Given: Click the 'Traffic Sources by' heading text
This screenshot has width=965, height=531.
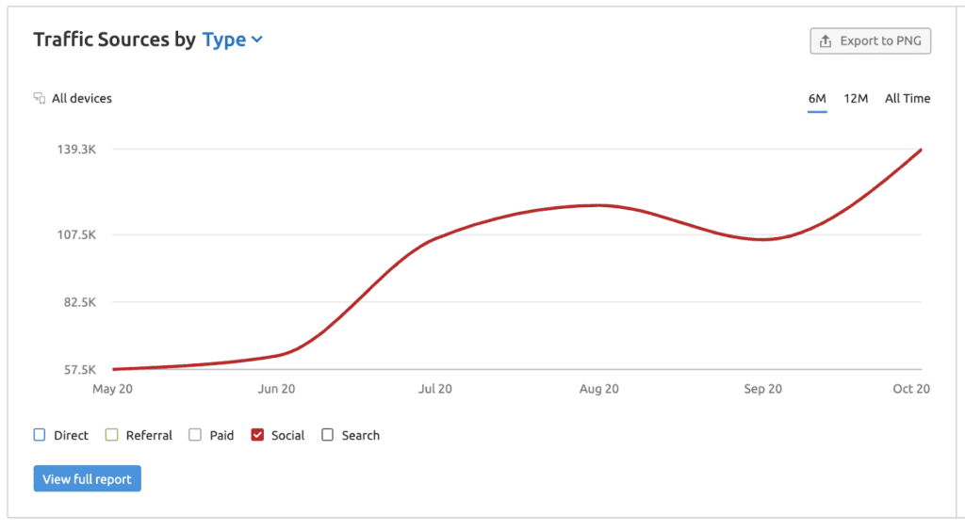Looking at the screenshot, I should click(114, 40).
